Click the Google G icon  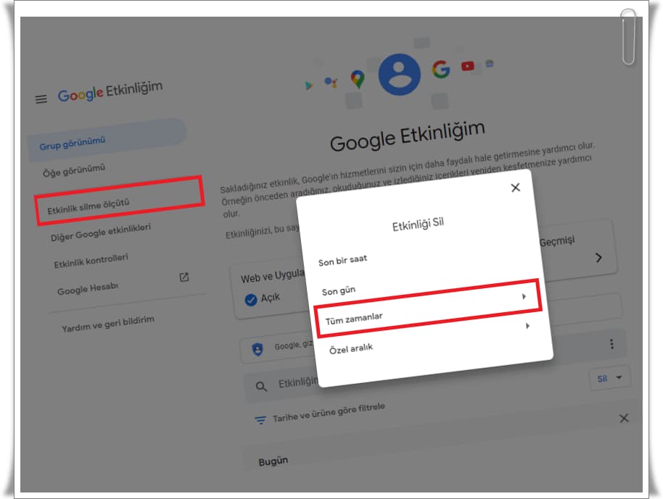coord(440,70)
